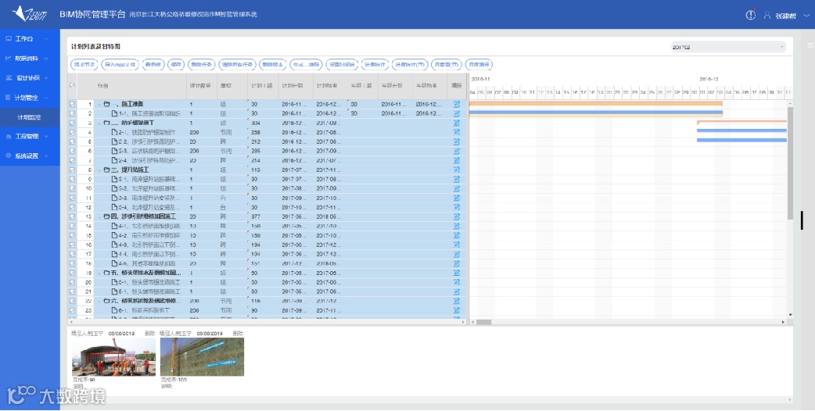This screenshot has height=411, width=815.
Task: Open the 设计协同 sidebar menu
Action: coord(30,78)
